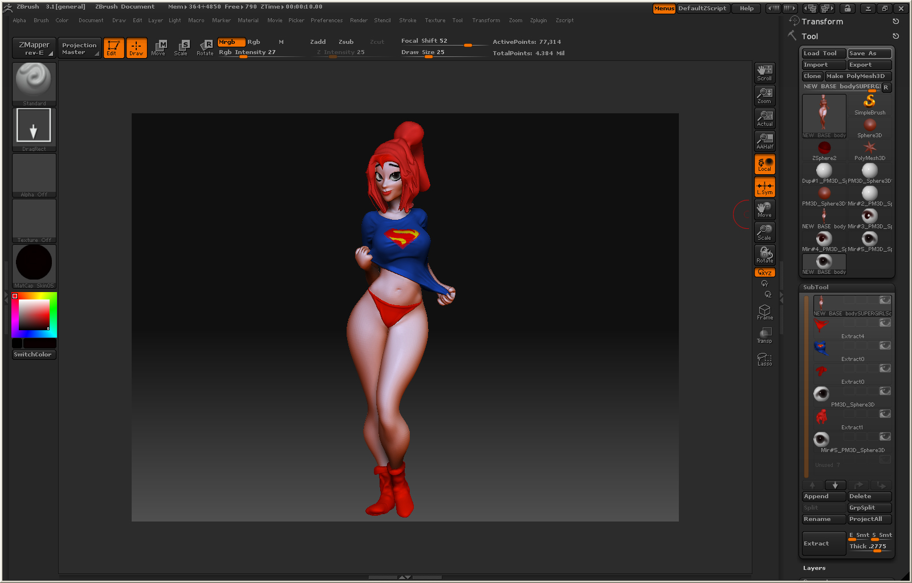
Task: Open the Zplugin menu
Action: [x=538, y=20]
